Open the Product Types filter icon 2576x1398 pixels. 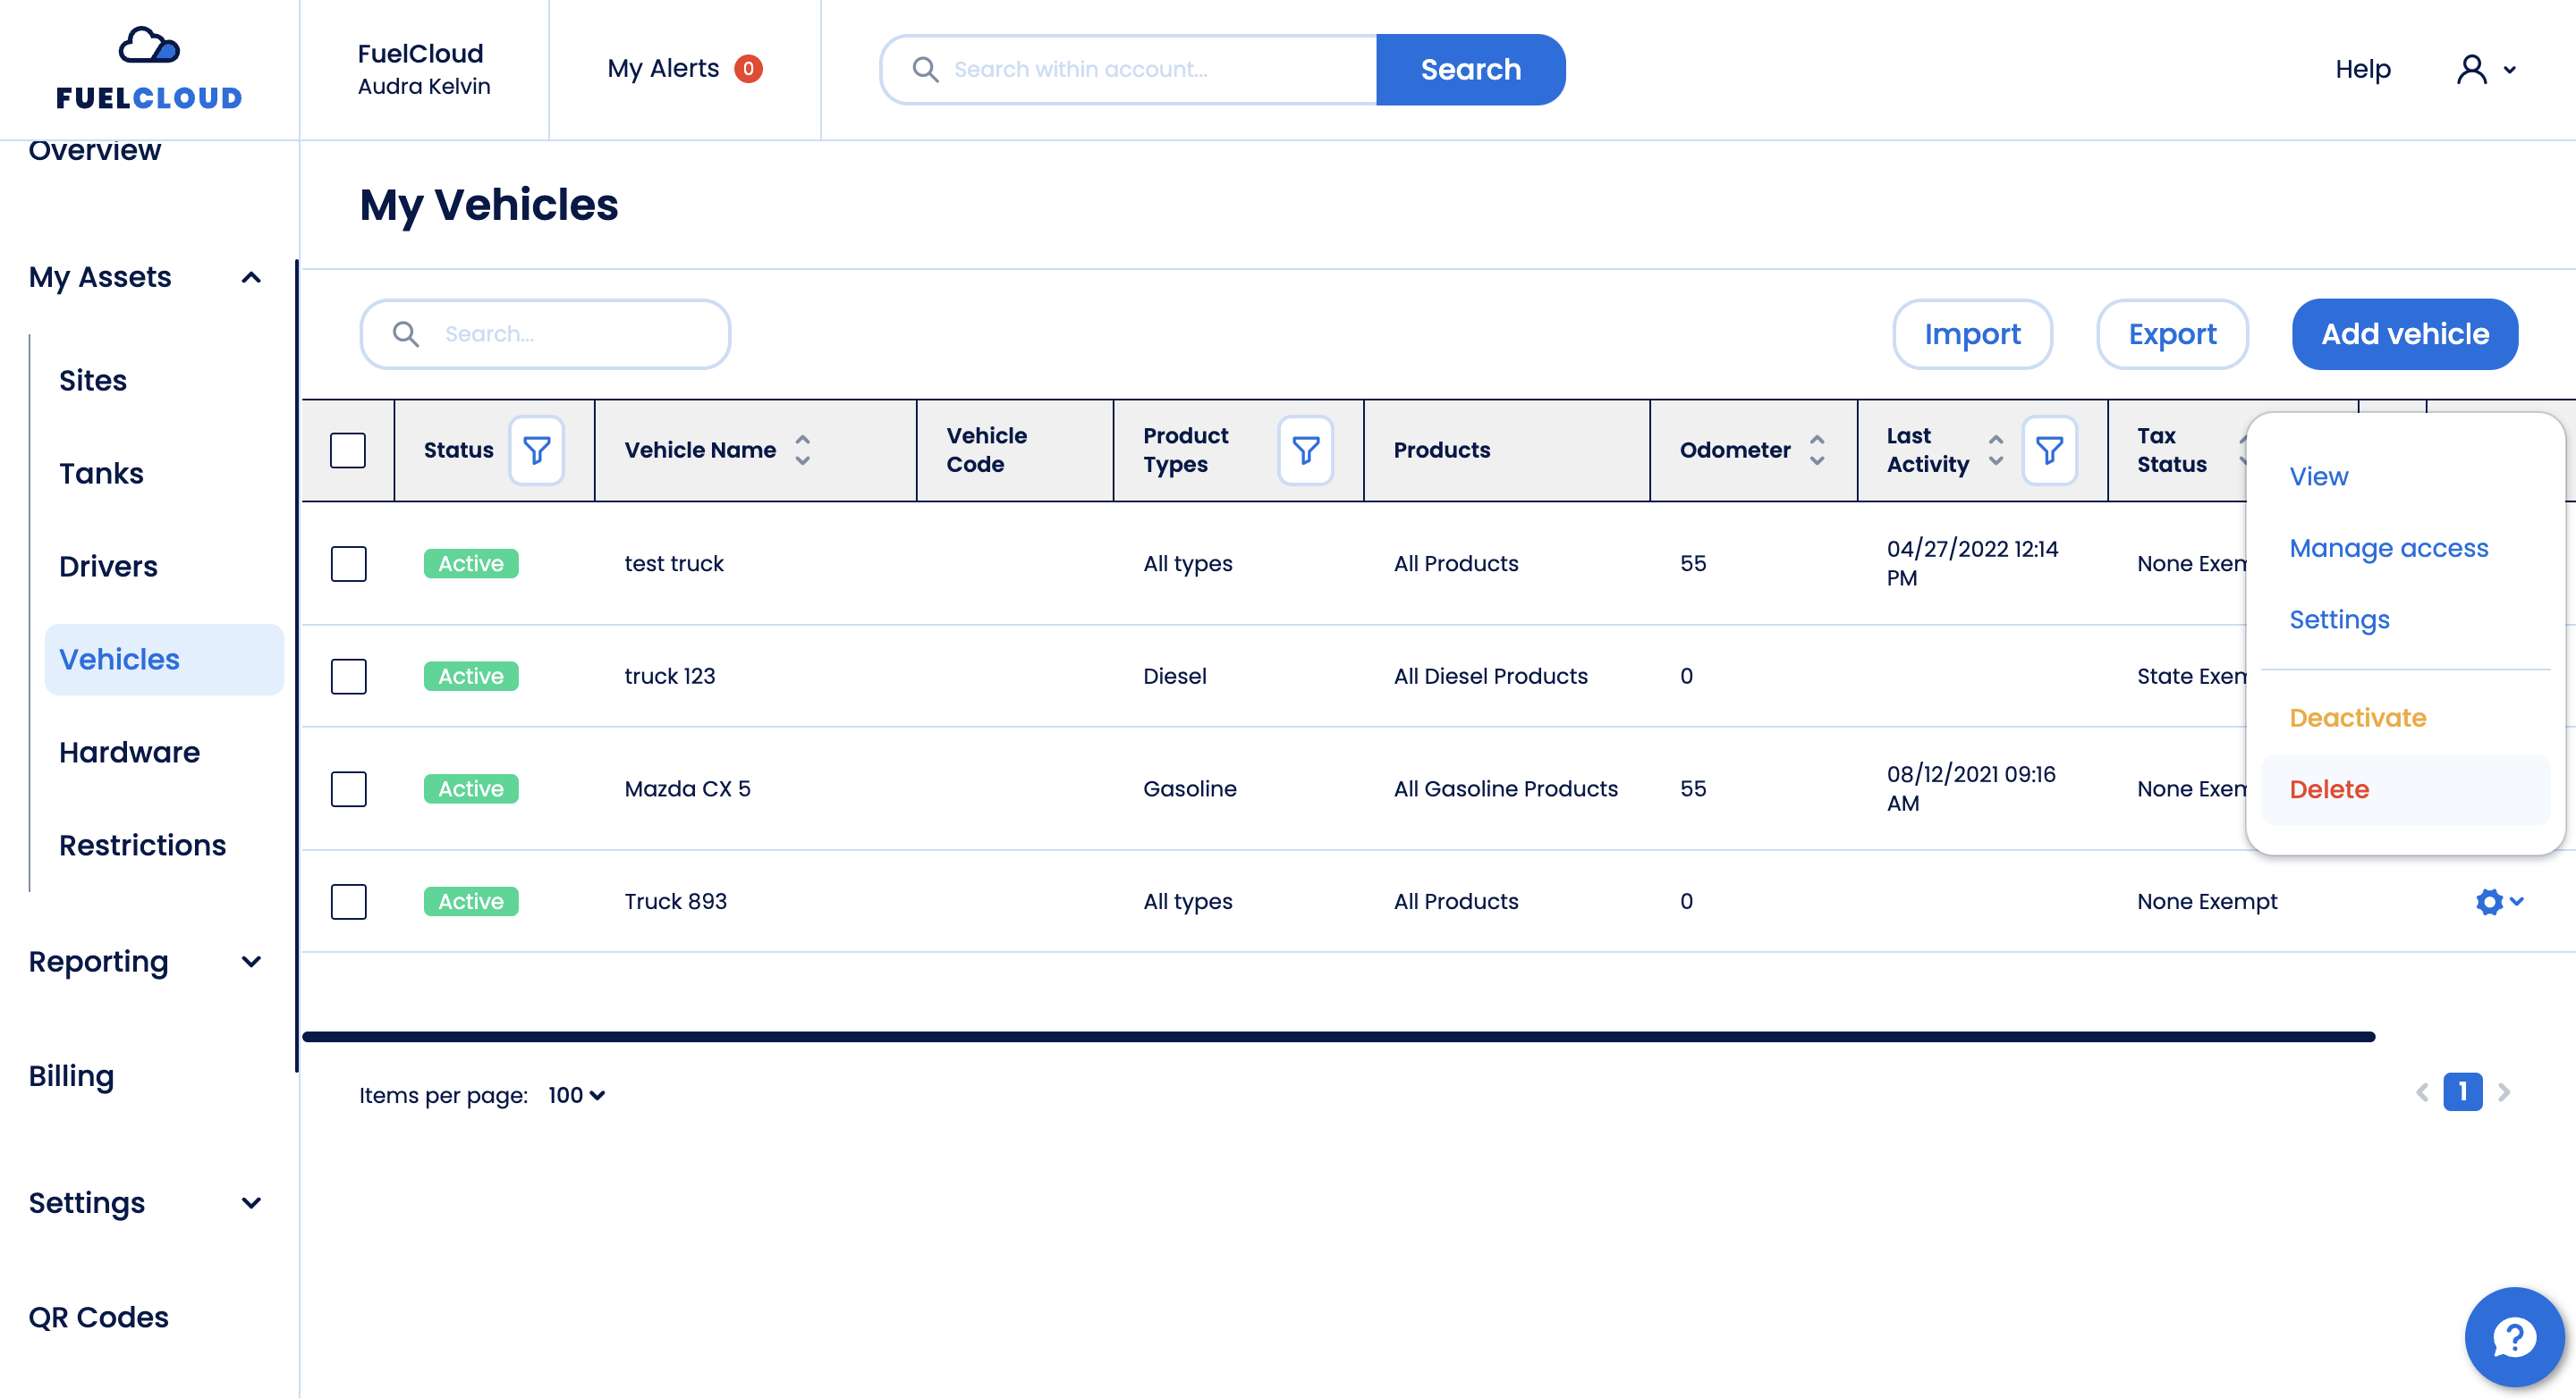point(1305,450)
